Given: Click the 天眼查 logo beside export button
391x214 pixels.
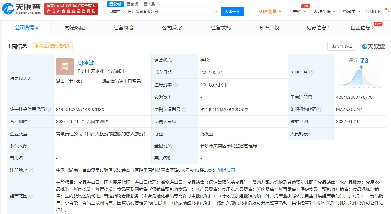Looking at the screenshot, I should click(374, 46).
